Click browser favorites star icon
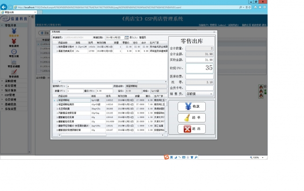Image resolution: width=304 pixels, height=191 pixels. point(260,7)
